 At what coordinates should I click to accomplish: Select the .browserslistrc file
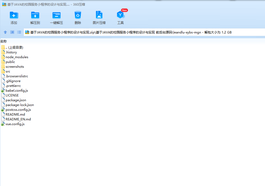17,76
